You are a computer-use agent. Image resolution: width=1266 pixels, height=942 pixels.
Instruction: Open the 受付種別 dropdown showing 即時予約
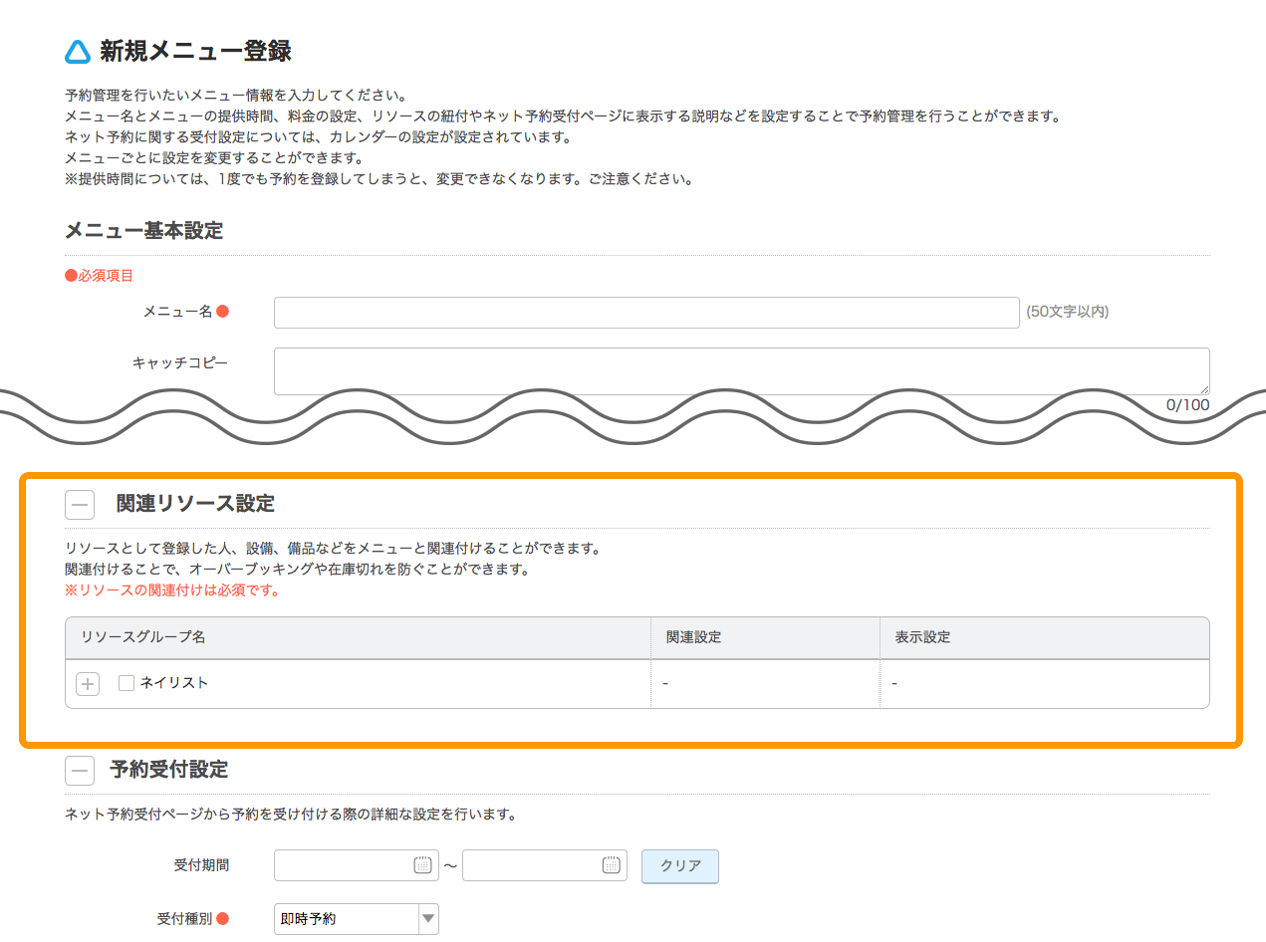pyautogui.click(x=357, y=919)
